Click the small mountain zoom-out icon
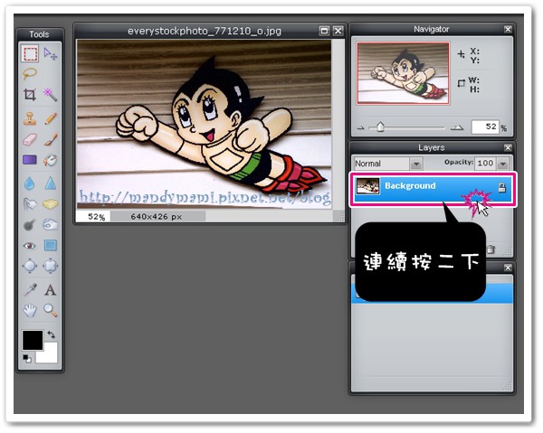 [x=360, y=127]
